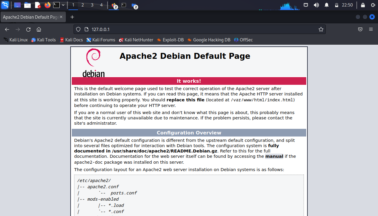Click the tracking protection shield icon
Viewport: 378px width, 216px height.
coord(78,29)
